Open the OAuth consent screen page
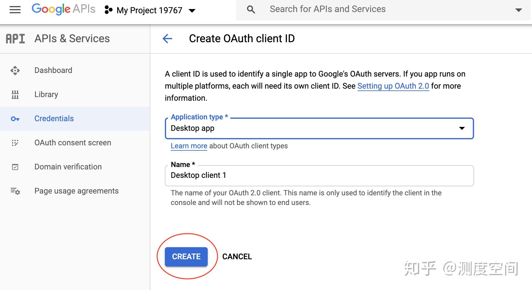The width and height of the screenshot is (532, 290). pos(73,143)
